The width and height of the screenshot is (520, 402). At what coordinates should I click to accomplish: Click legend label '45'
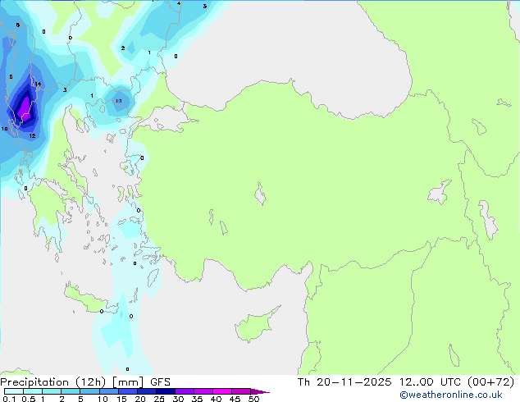click(235, 399)
